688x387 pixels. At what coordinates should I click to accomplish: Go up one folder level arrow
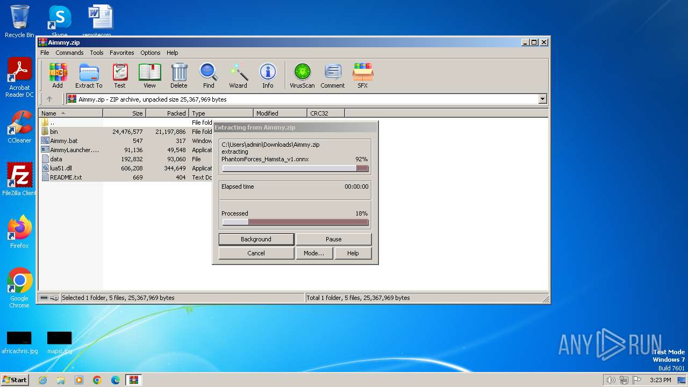click(49, 99)
